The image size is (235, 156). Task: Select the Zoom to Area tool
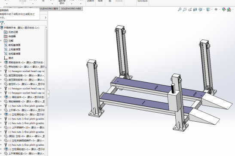coord(185,9)
